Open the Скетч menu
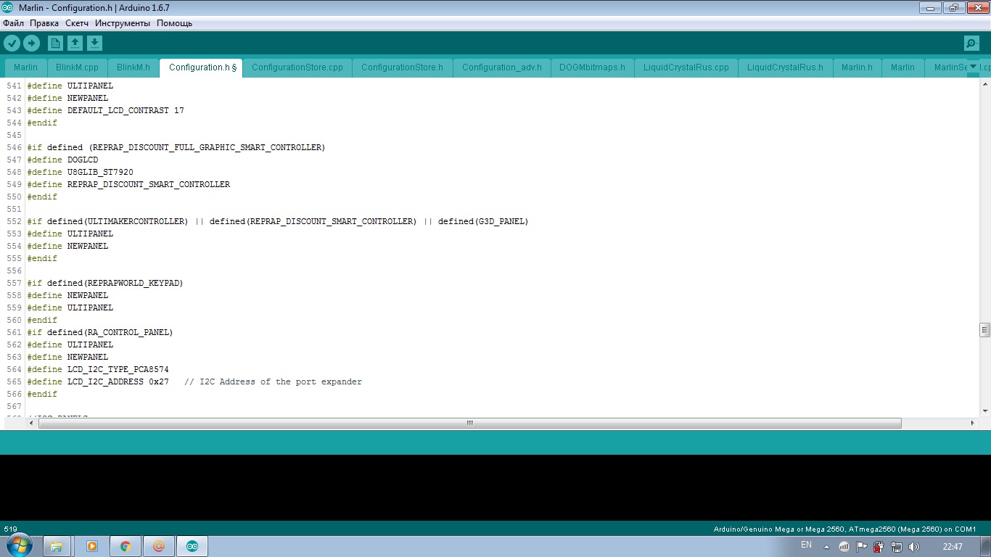The image size is (991, 557). (x=77, y=23)
